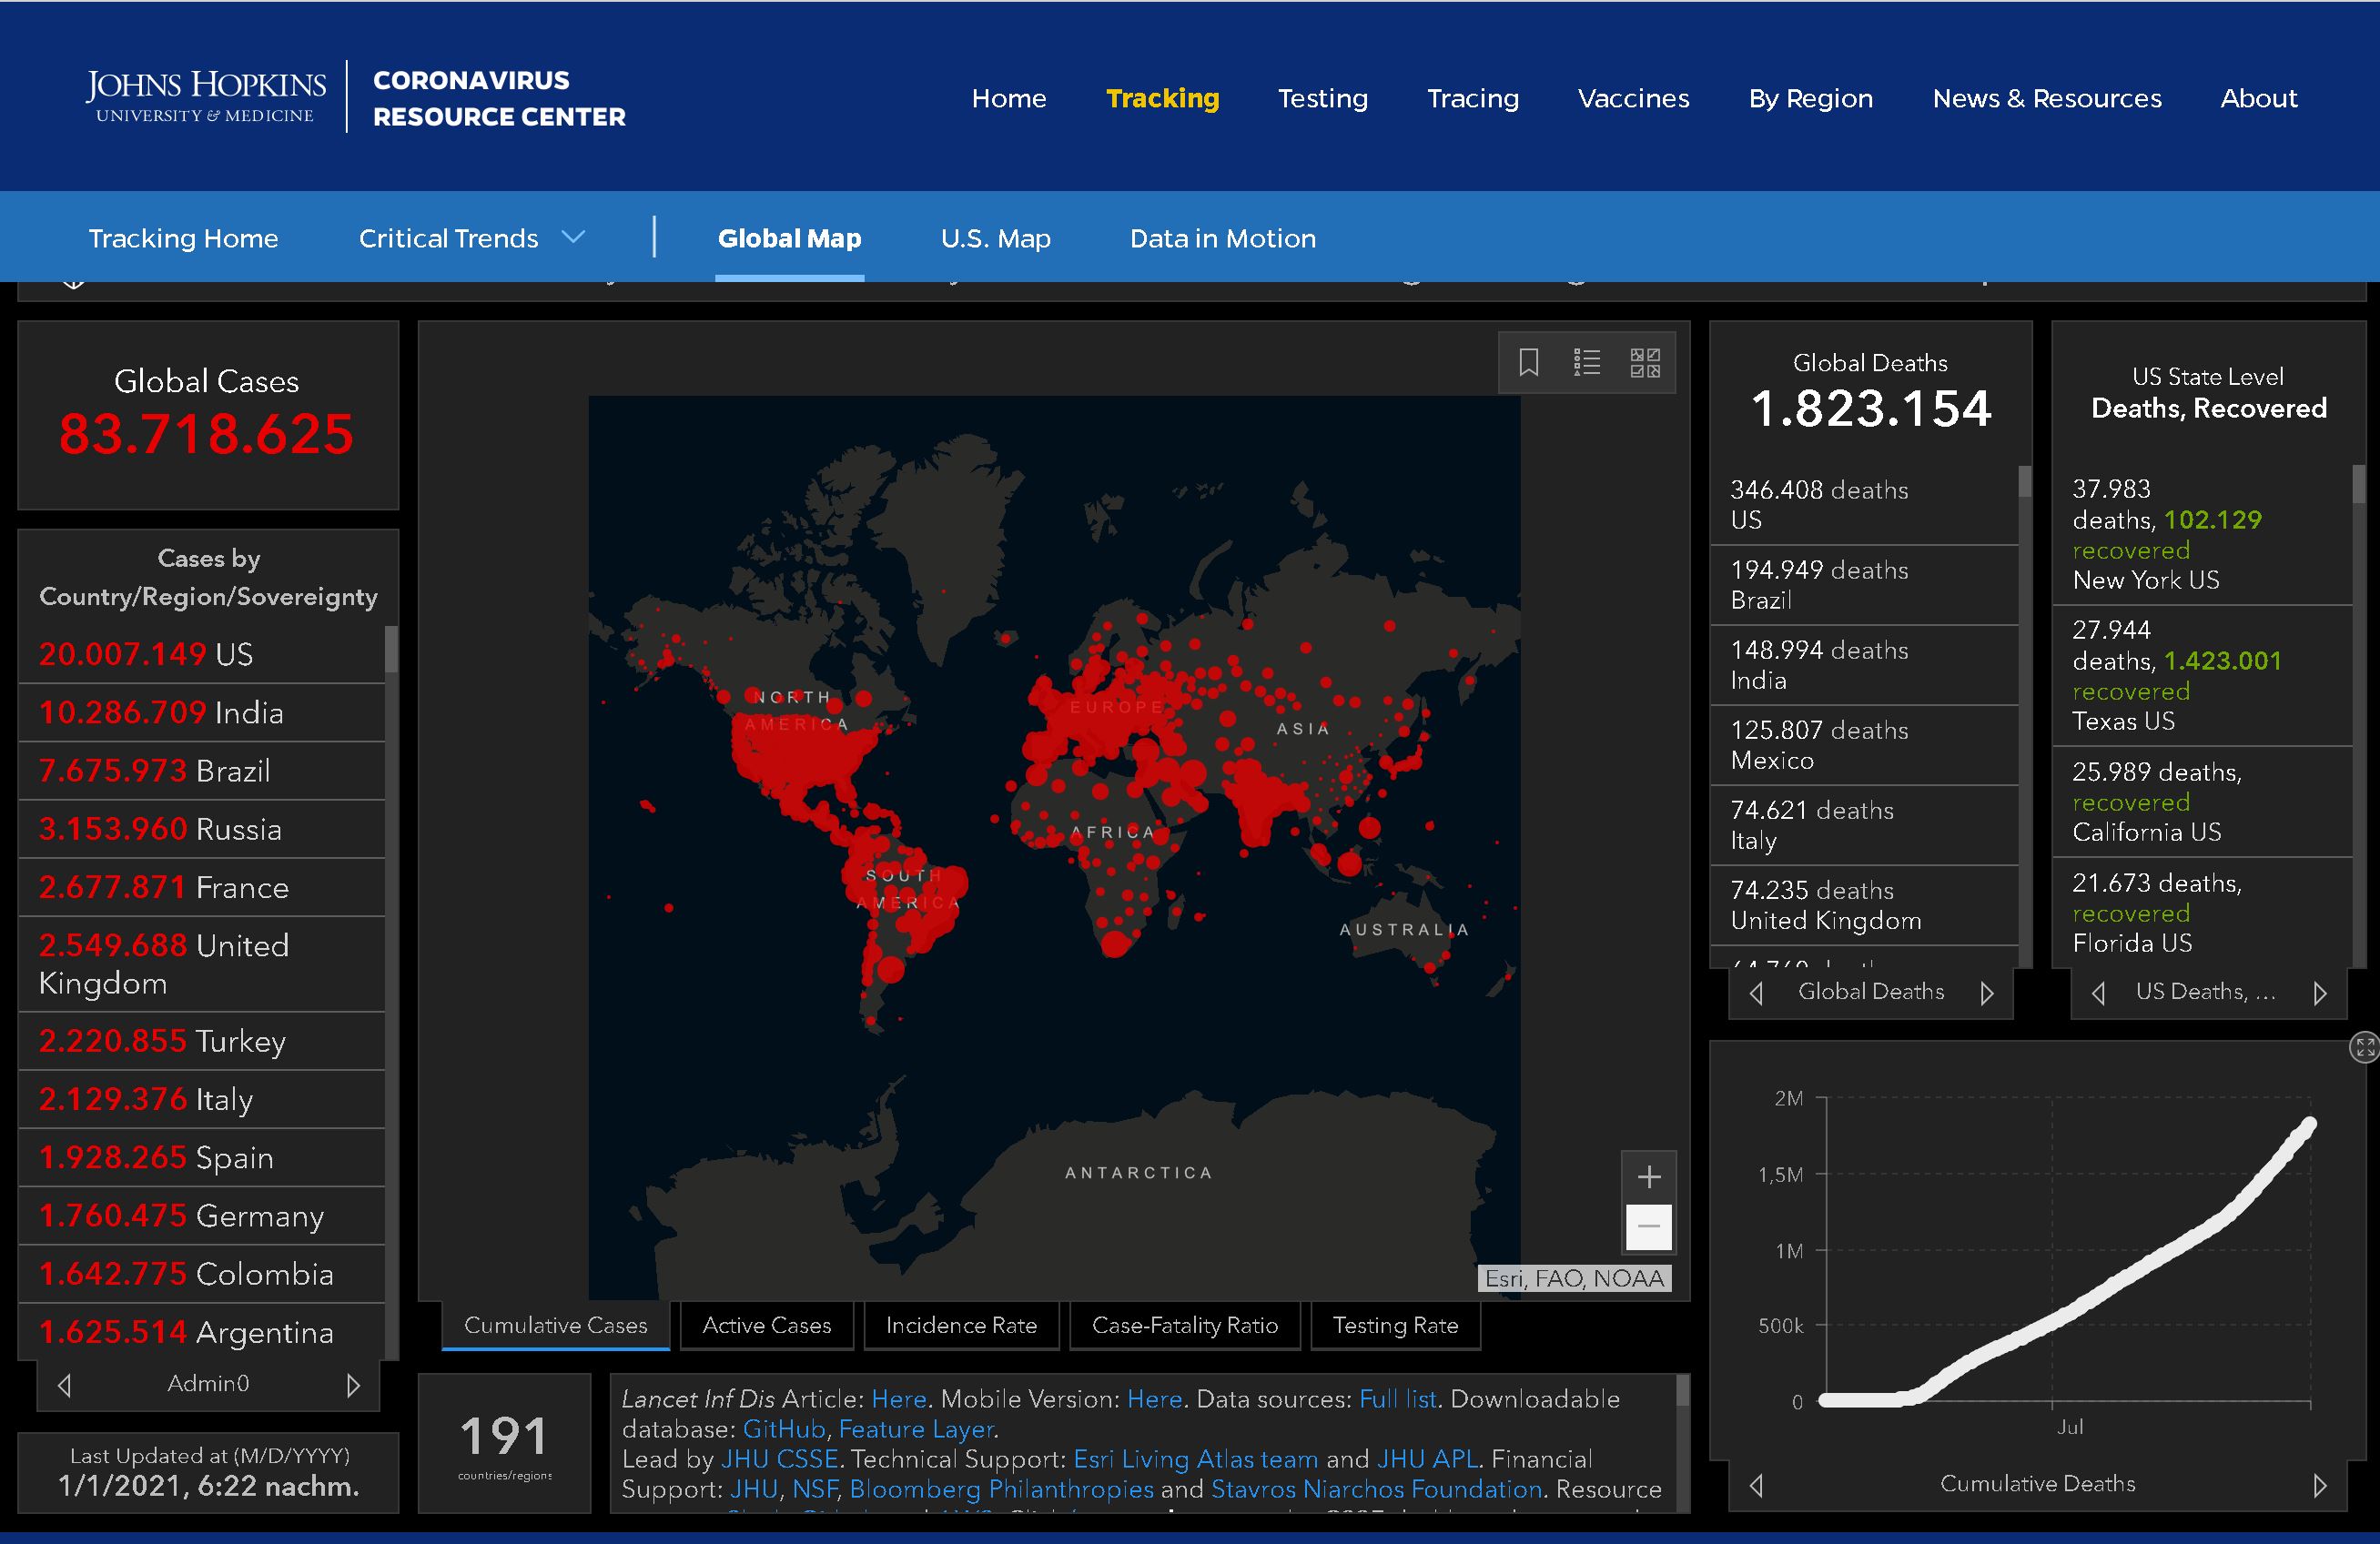Switch to the Global Map tab
The height and width of the screenshot is (1544, 2380).
789,238
